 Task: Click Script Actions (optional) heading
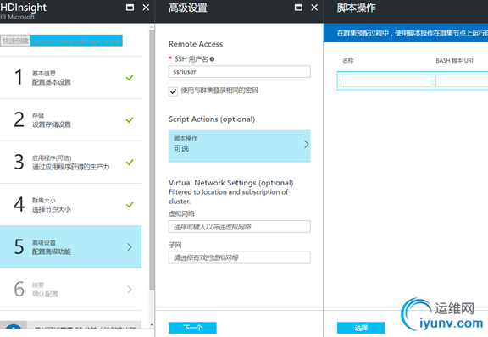212,119
